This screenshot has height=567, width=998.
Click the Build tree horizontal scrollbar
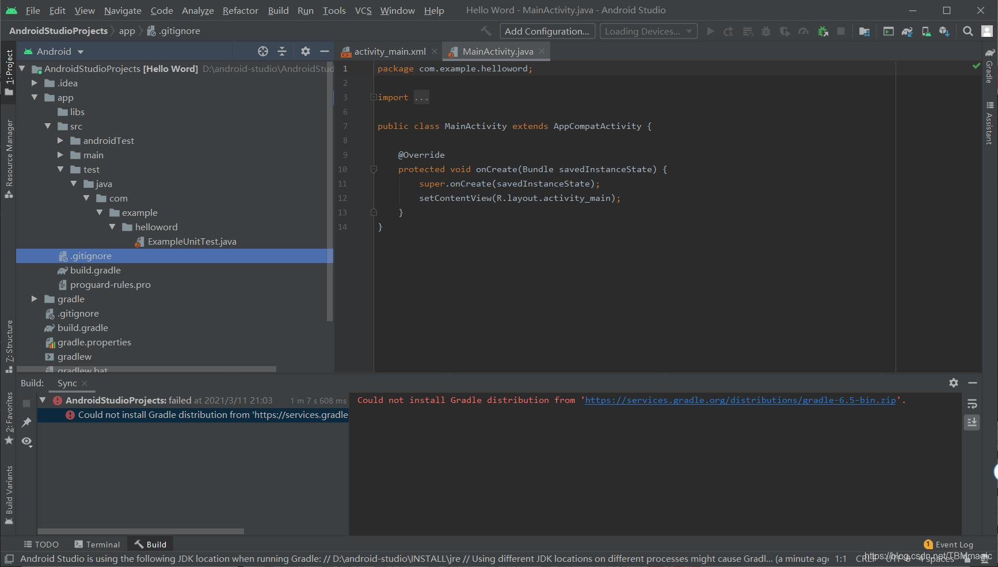click(140, 531)
